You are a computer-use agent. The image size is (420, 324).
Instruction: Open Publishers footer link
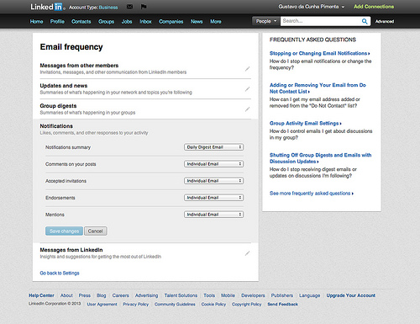(x=282, y=295)
